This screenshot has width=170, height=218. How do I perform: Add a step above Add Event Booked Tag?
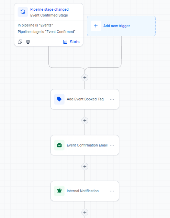pos(85,78)
